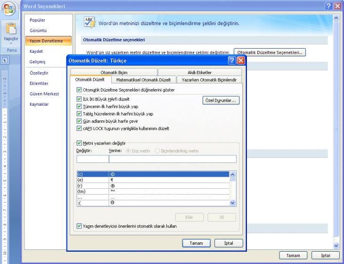Screen dimensions: 344x264
Task: Click İptal in Otomatik Düzelt dialog
Action: tap(229, 243)
